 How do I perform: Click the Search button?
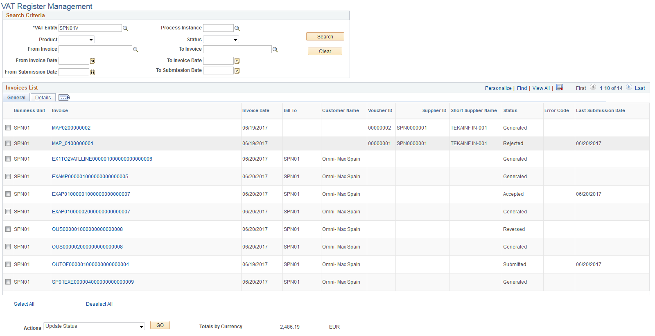pyautogui.click(x=325, y=36)
